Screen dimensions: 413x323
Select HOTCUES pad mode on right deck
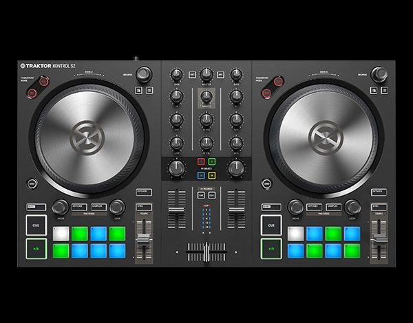pyautogui.click(x=315, y=207)
